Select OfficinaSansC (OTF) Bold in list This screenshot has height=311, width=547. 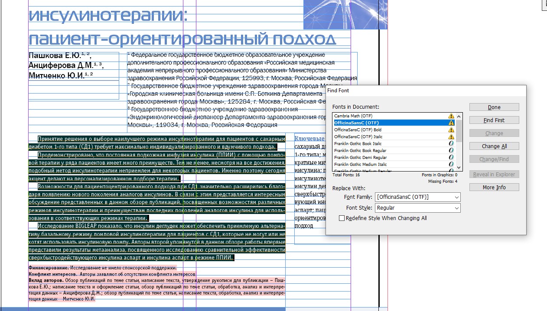(358, 130)
